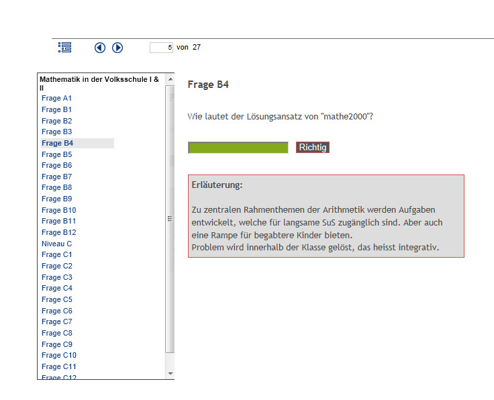Click the Frage B4 heading

(x=208, y=85)
